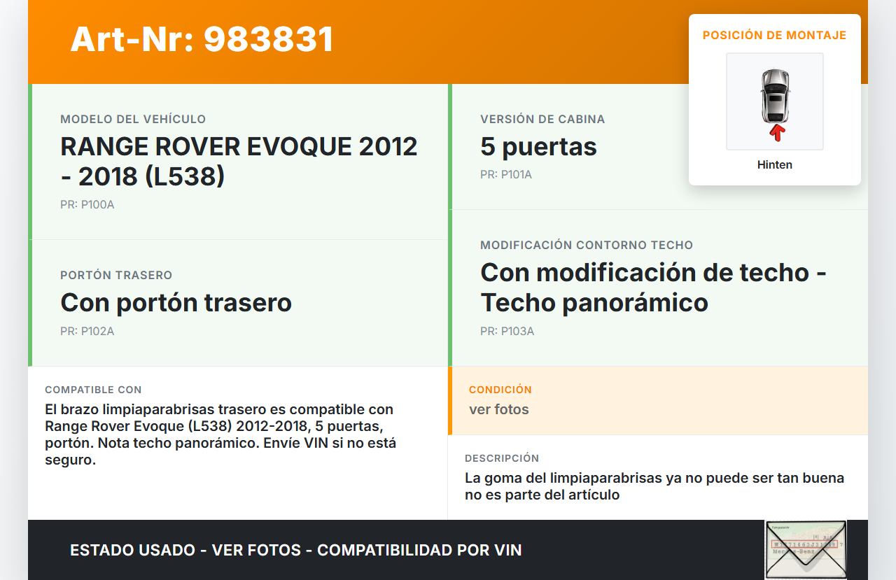Screen dimensions: 896x580
Task: Click the "MODIFICACIÓN CONTORNO TECHO" label
Action: coord(587,245)
